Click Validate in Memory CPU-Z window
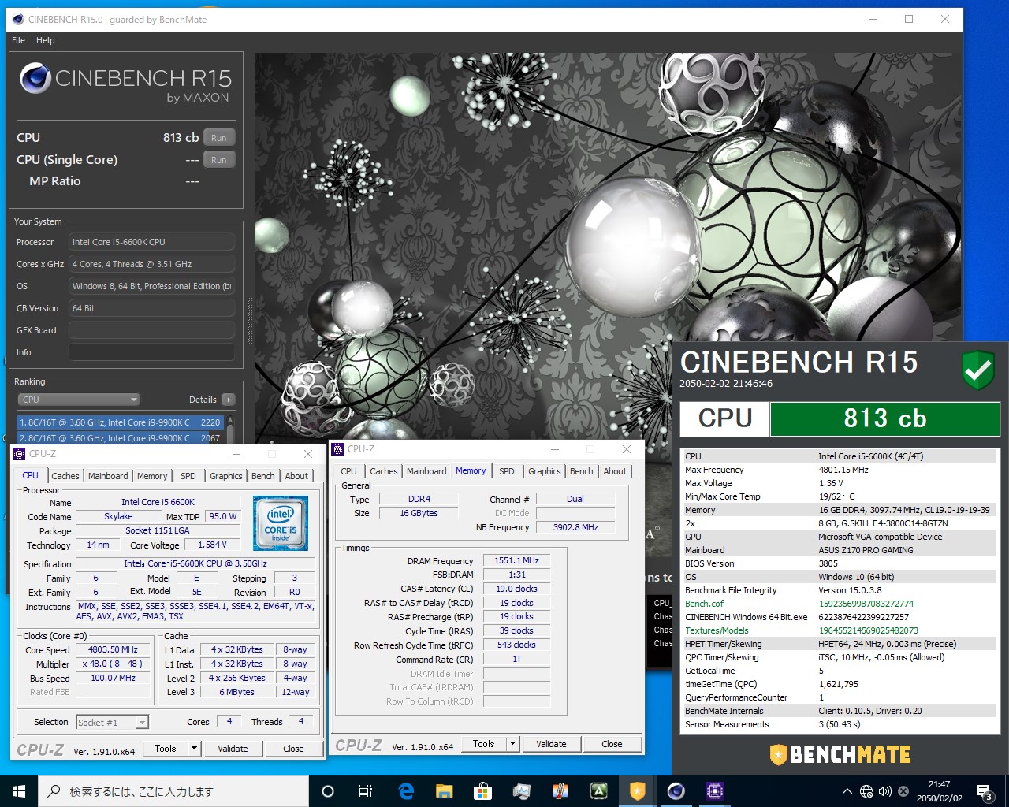 tap(551, 744)
